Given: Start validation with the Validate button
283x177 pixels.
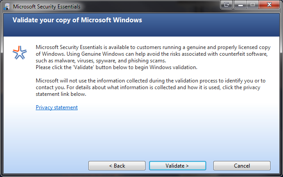Looking at the screenshot, I should (178, 166).
